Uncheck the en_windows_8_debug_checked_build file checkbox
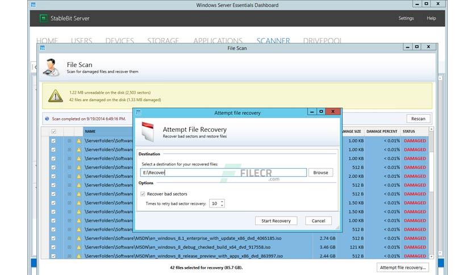The width and height of the screenshot is (475, 275). (x=53, y=247)
